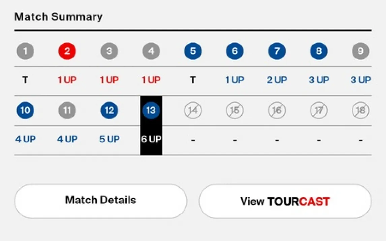Open the Match Details button

(x=100, y=201)
